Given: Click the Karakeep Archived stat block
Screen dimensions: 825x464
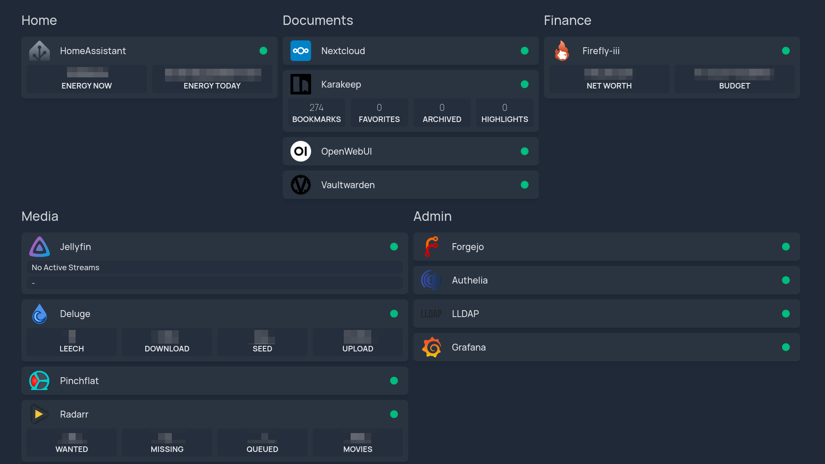Looking at the screenshot, I should point(442,113).
